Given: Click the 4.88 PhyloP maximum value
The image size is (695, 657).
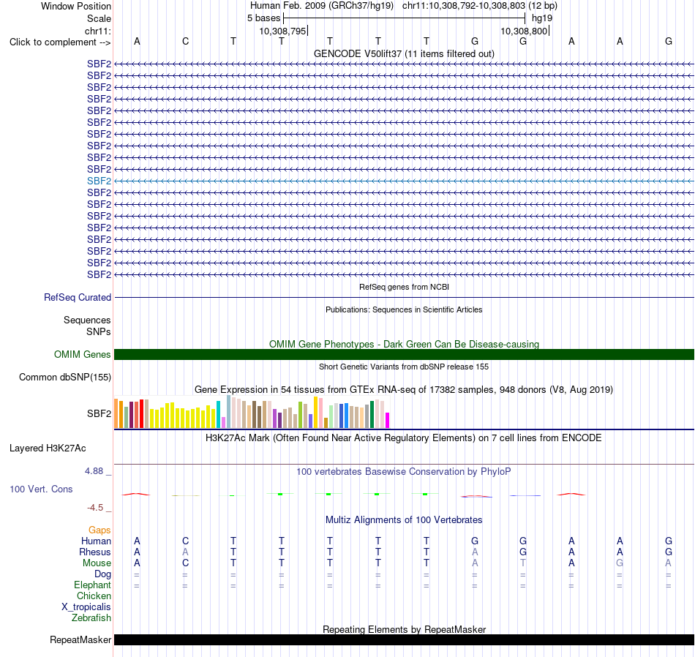Looking at the screenshot, I should 94,471.
